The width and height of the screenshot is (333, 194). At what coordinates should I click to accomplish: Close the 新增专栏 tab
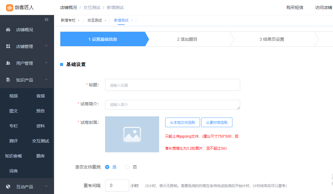coord(79,21)
